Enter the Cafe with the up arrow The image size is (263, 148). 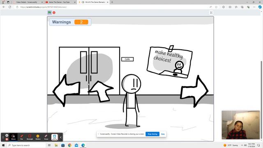pyautogui.click(x=101, y=91)
